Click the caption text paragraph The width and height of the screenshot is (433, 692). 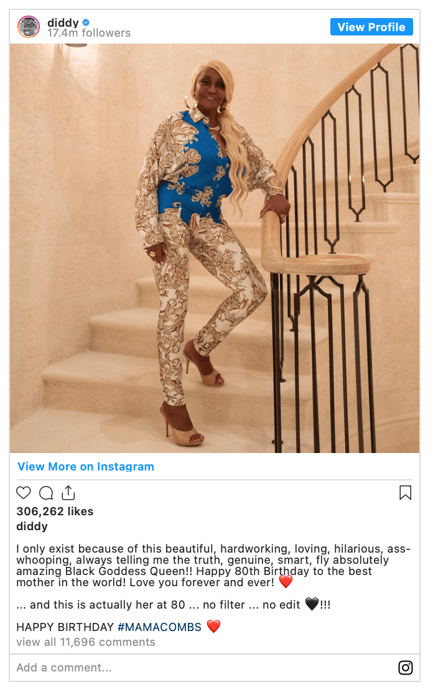[x=213, y=566]
